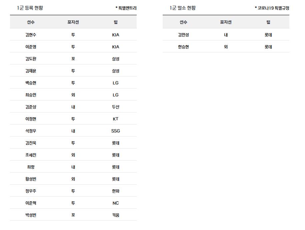The width and height of the screenshot is (305, 230).
Task: Open player 조세진 entry
Action: tap(31, 155)
